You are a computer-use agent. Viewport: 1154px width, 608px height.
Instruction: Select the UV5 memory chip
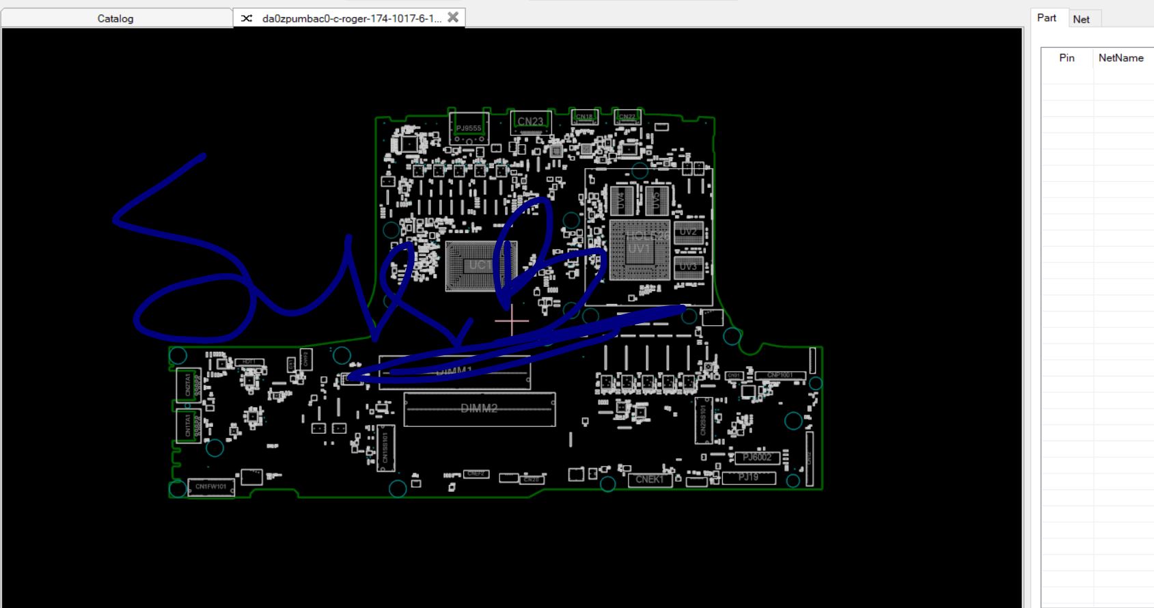657,200
